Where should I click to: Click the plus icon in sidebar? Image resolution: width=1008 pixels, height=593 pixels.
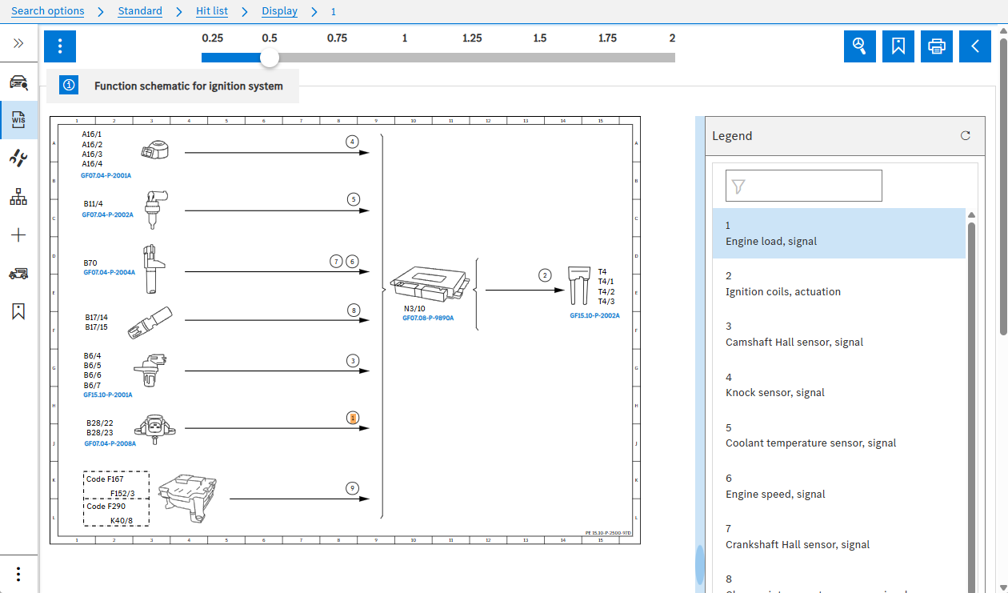(18, 234)
